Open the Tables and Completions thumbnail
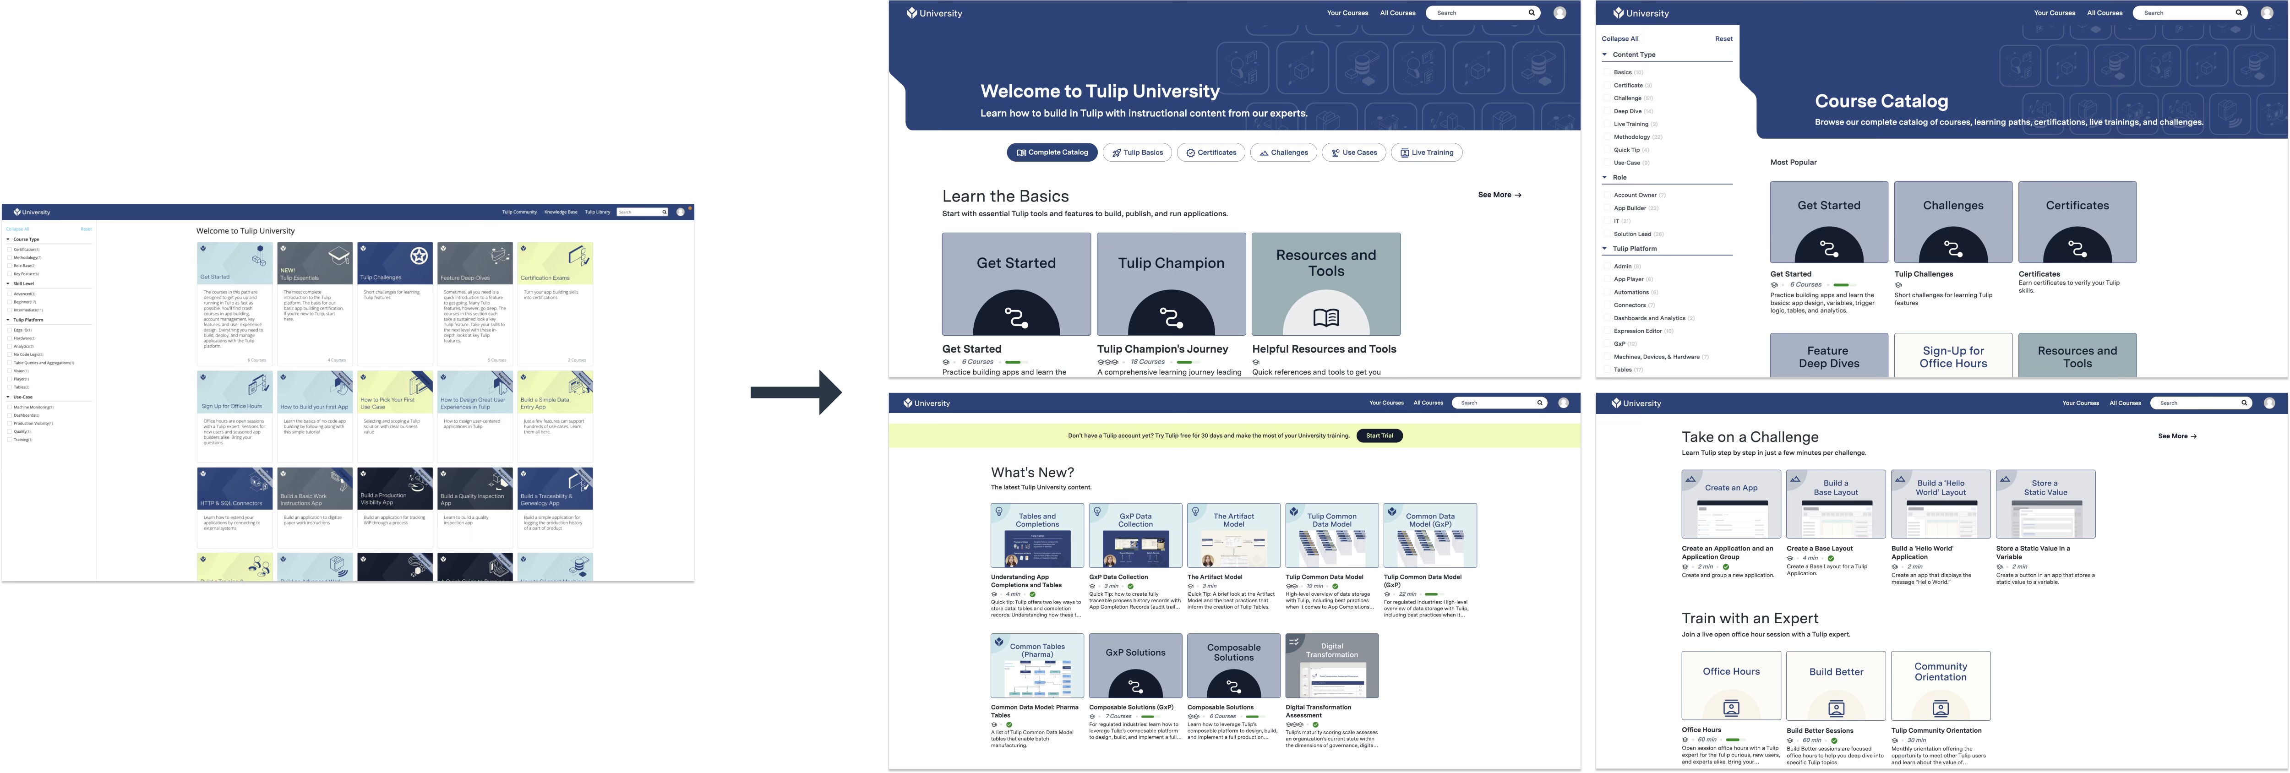 (1036, 536)
